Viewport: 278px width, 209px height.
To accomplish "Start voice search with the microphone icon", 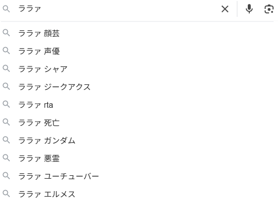I will click(x=249, y=9).
